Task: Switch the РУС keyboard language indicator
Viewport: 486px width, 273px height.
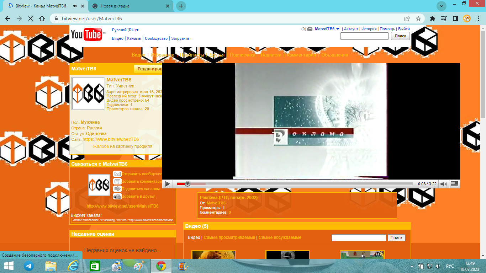Action: pyautogui.click(x=450, y=266)
